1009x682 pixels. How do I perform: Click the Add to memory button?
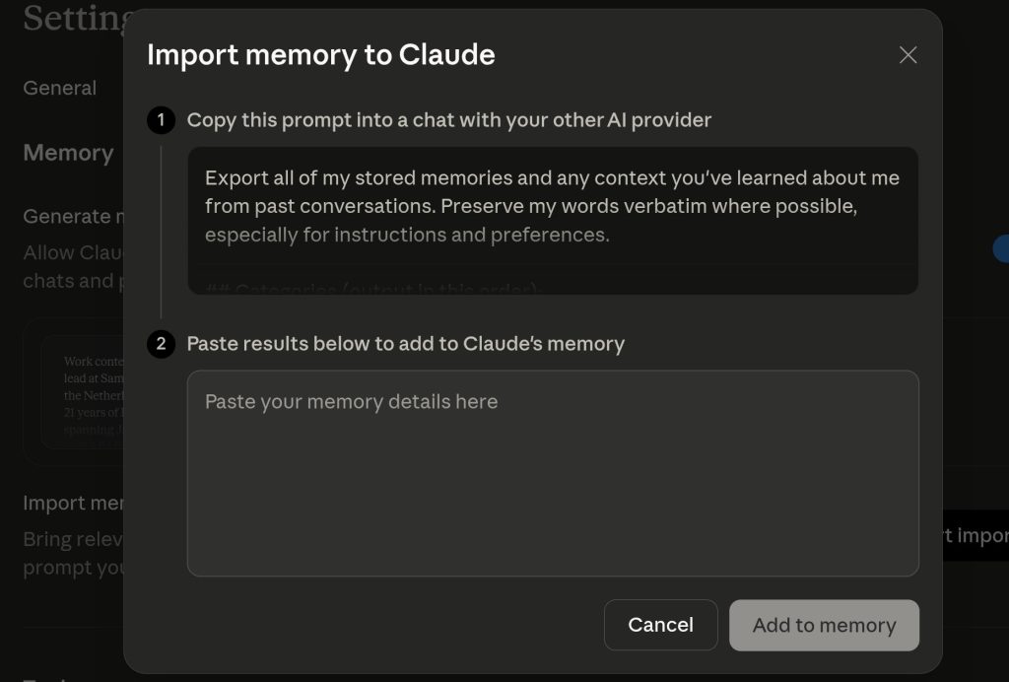824,625
